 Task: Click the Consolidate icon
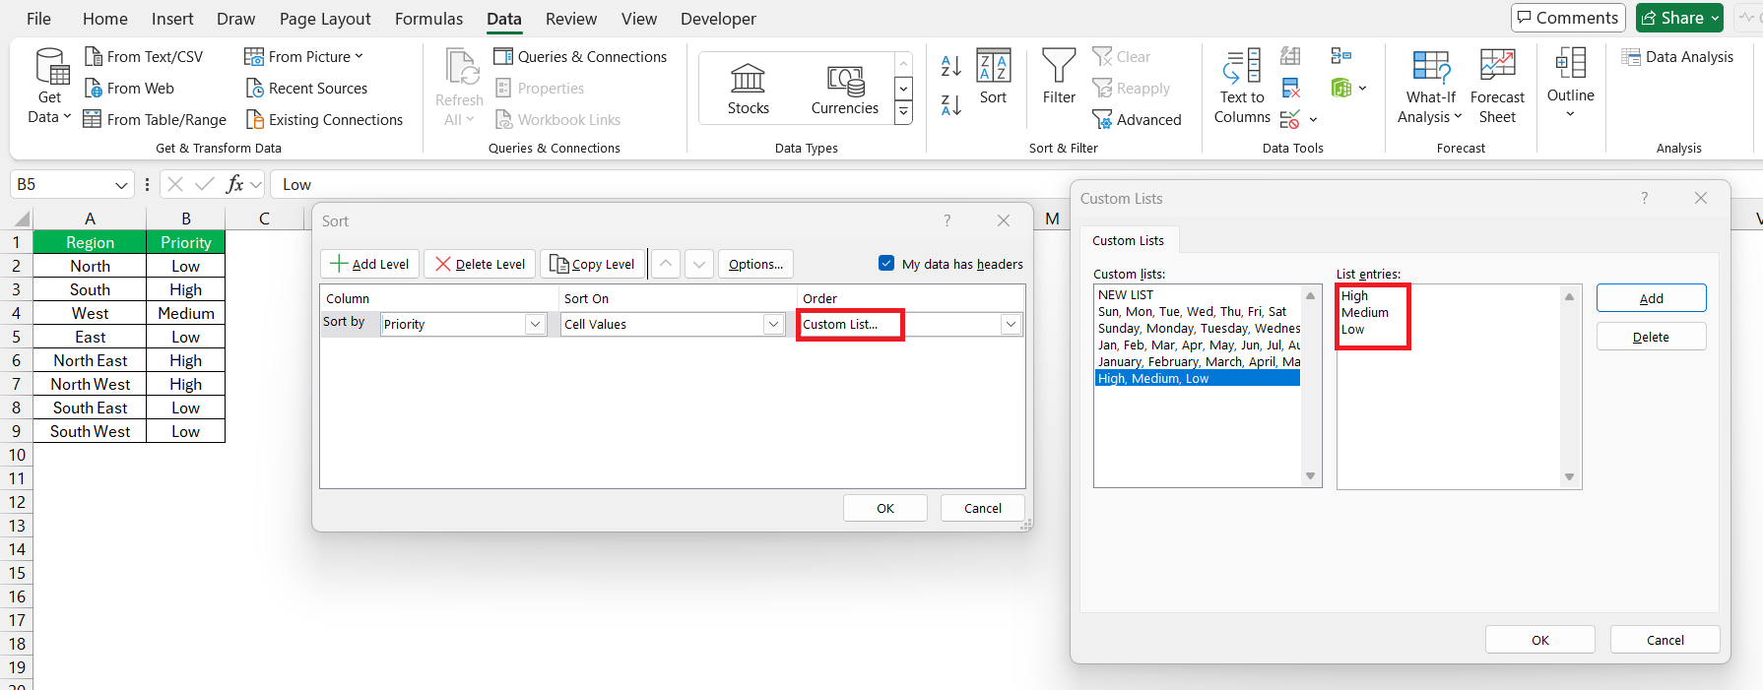click(1340, 56)
